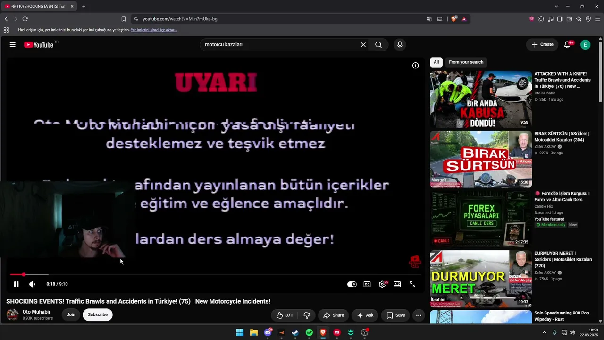Screen dimensions: 604x340
Task: Focus the YouTube search field
Action: [x=280, y=45]
